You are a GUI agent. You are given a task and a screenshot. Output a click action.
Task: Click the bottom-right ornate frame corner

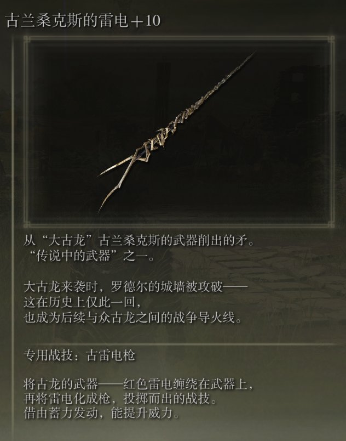coord(331,224)
